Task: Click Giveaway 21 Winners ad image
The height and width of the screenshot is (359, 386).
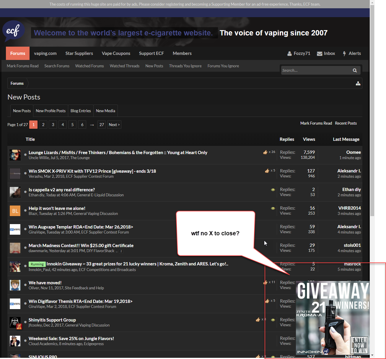Action: coord(333,318)
